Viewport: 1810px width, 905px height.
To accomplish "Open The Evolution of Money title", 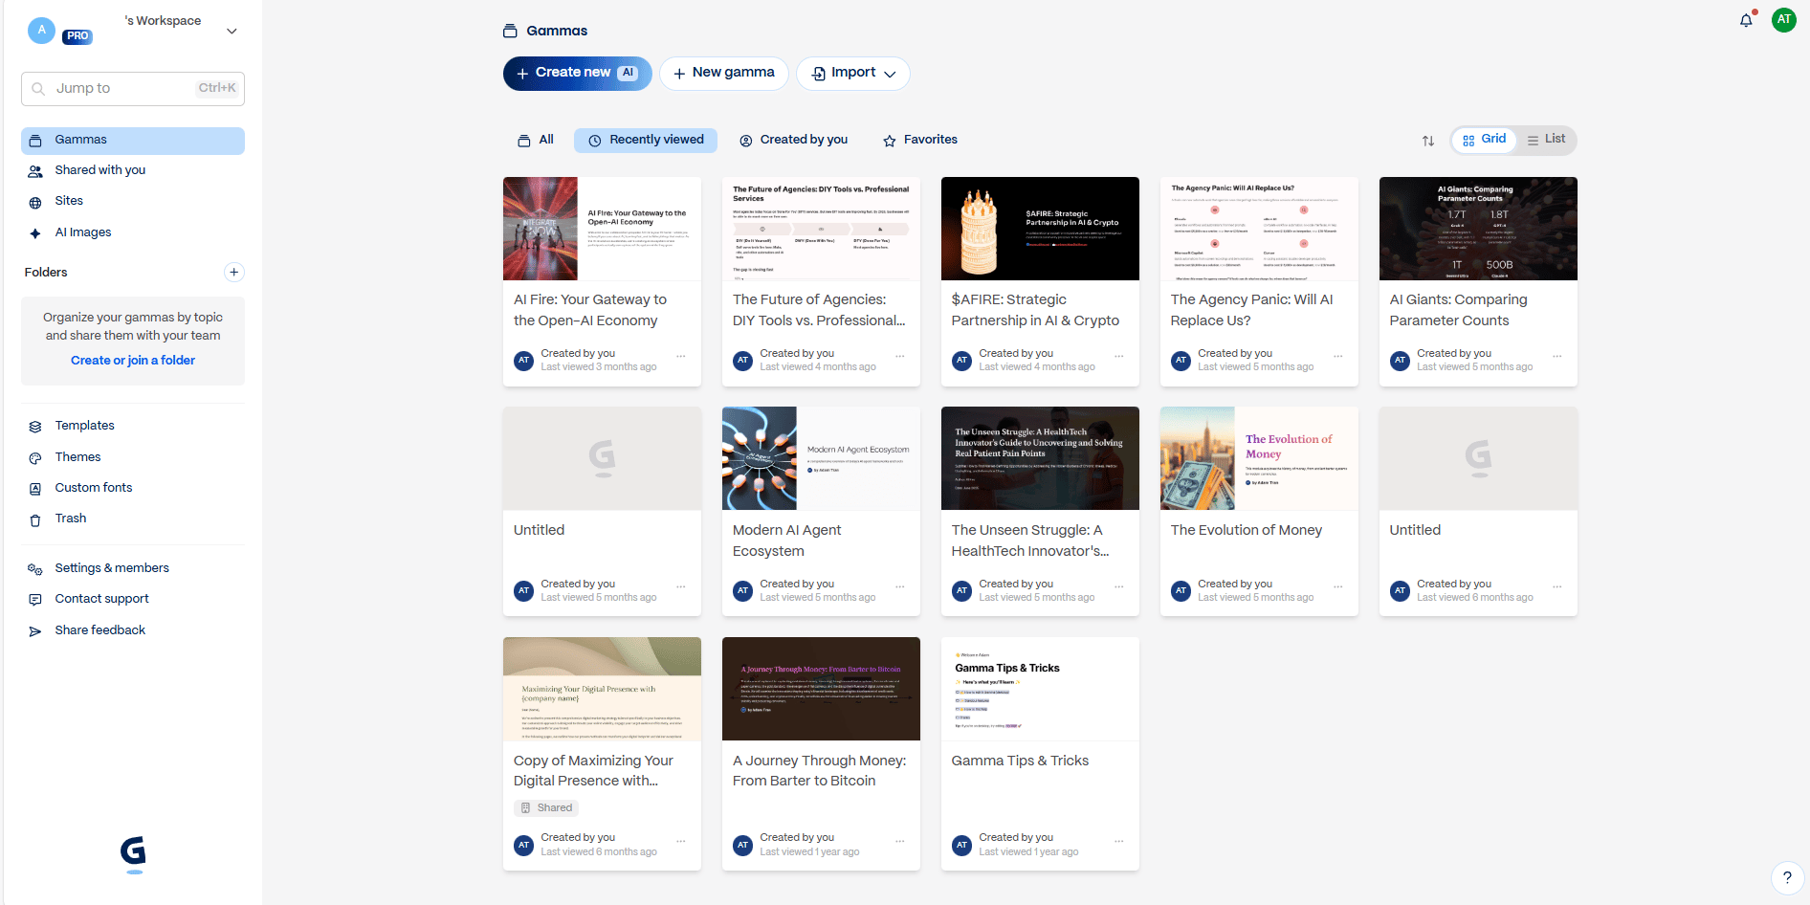I will coord(1247,531).
